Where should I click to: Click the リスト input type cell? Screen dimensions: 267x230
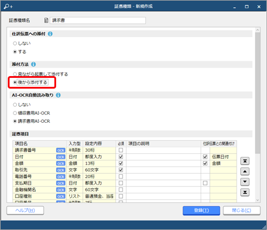point(75,196)
